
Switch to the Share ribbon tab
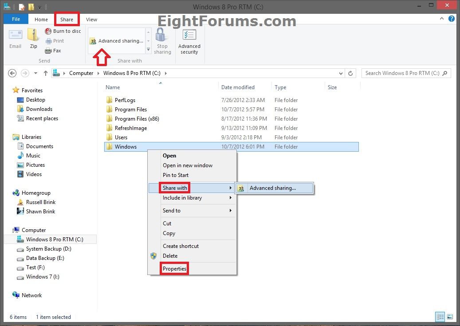click(67, 20)
